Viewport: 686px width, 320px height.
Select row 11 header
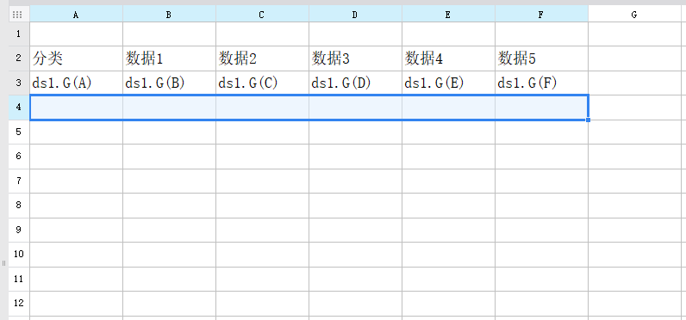click(x=19, y=279)
